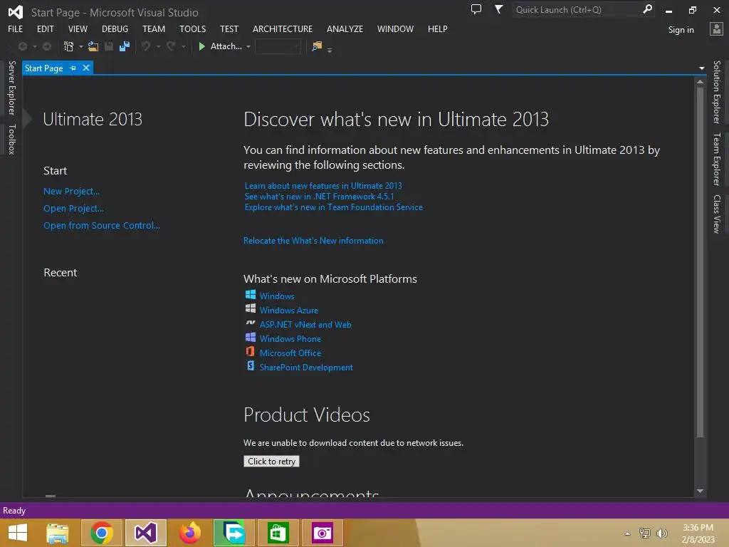Click the New Project toolbar icon
This screenshot has width=729, height=547.
click(x=69, y=46)
